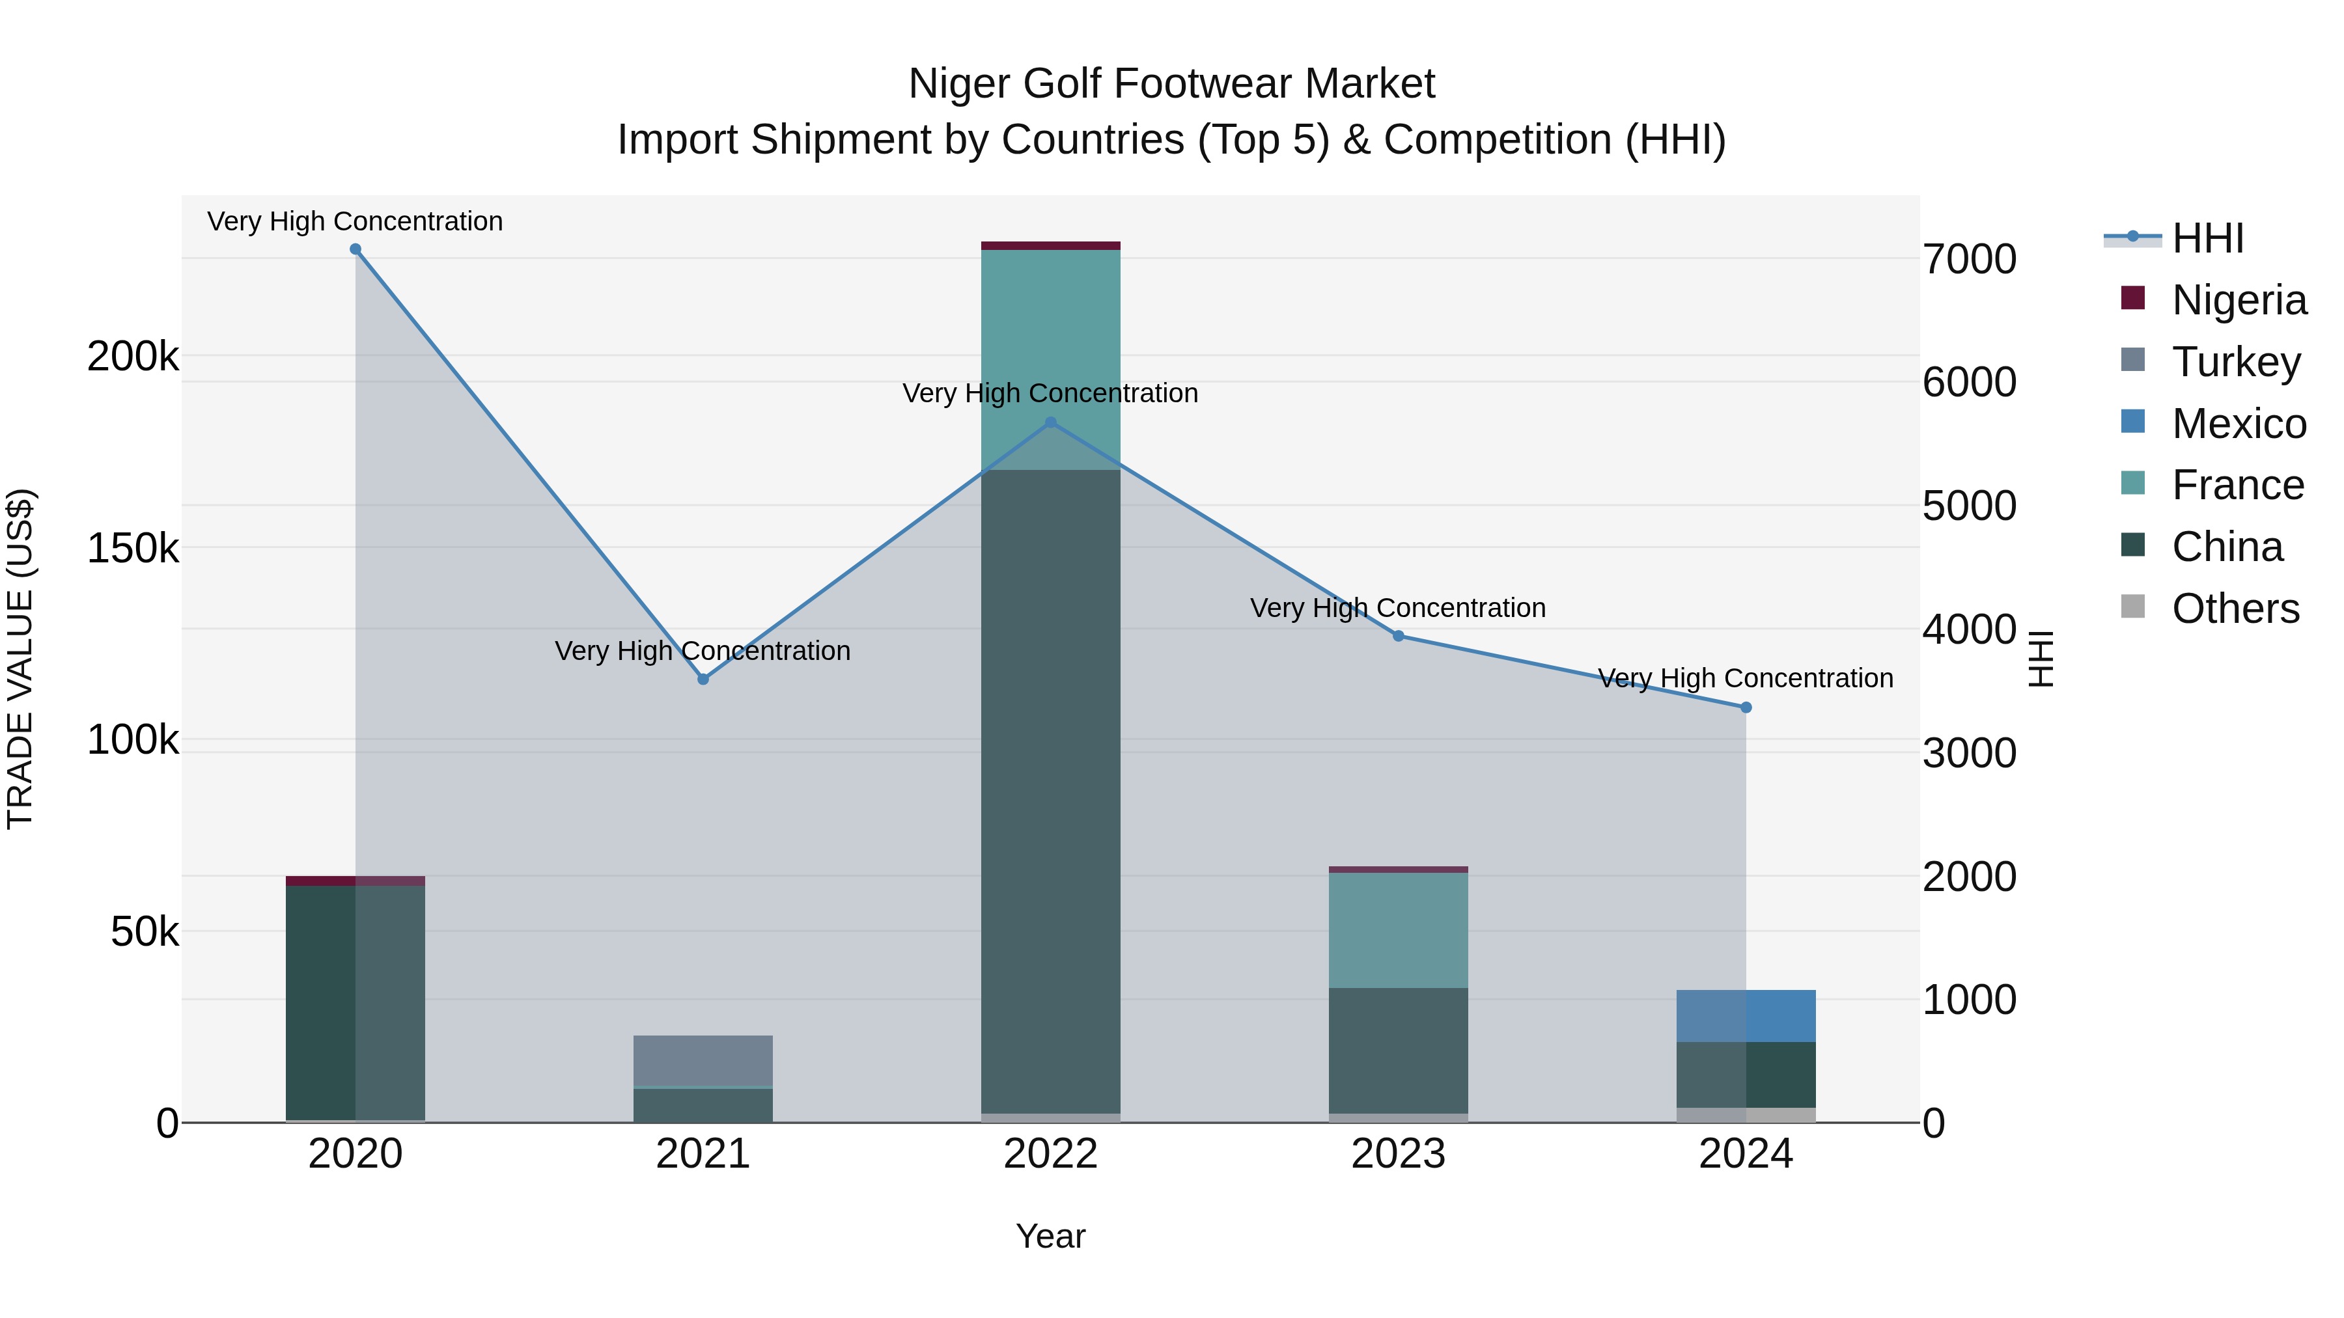Screen dimensions: 2344x1318
Task: Click the Nigeria bar segment atop 2020
Action: pyautogui.click(x=356, y=881)
